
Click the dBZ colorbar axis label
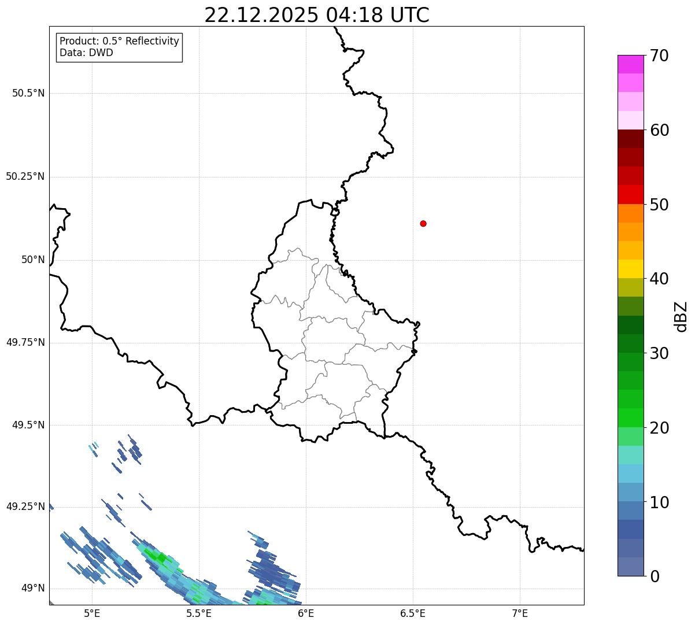coord(681,316)
